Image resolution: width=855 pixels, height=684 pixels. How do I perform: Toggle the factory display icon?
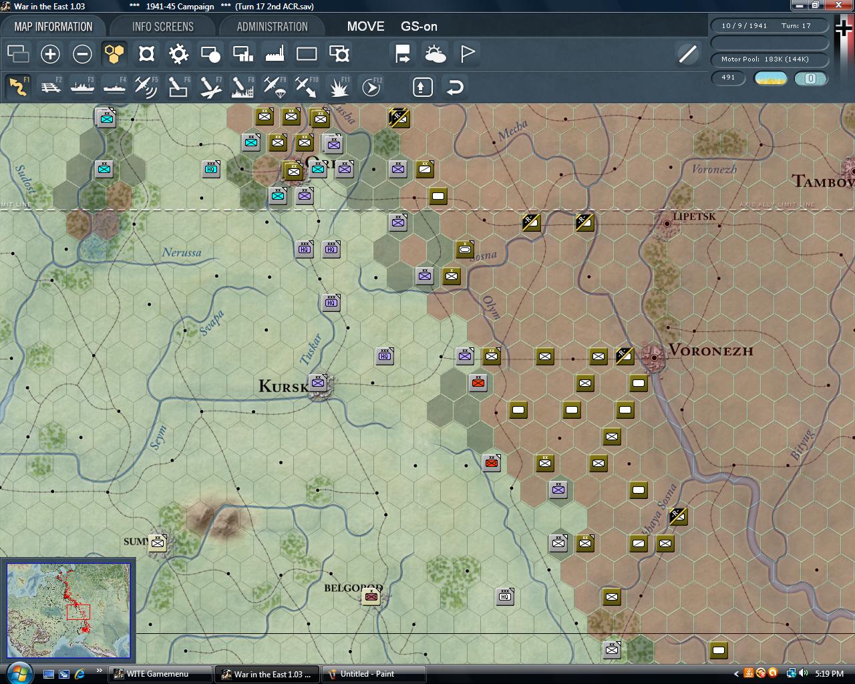275,53
